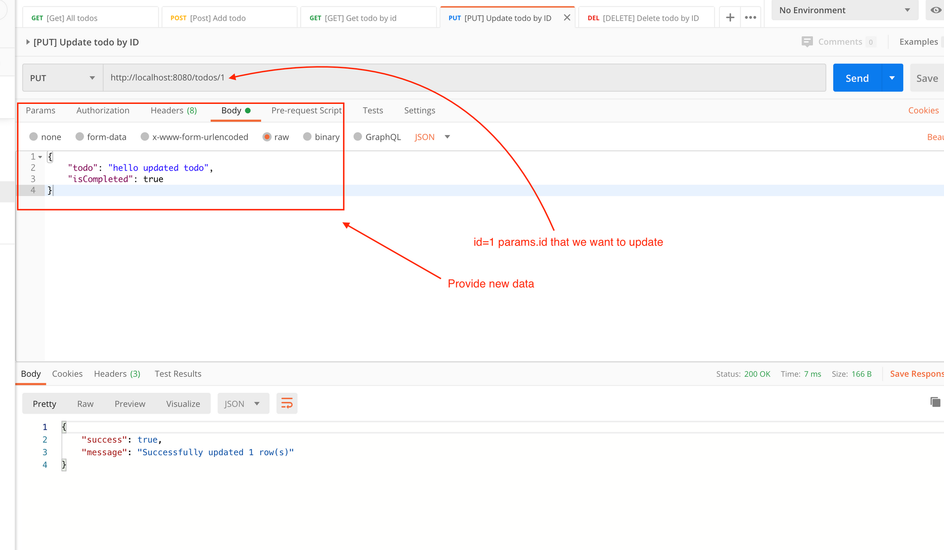This screenshot has height=550, width=944.
Task: Open the Send button dropdown arrow
Action: 892,78
